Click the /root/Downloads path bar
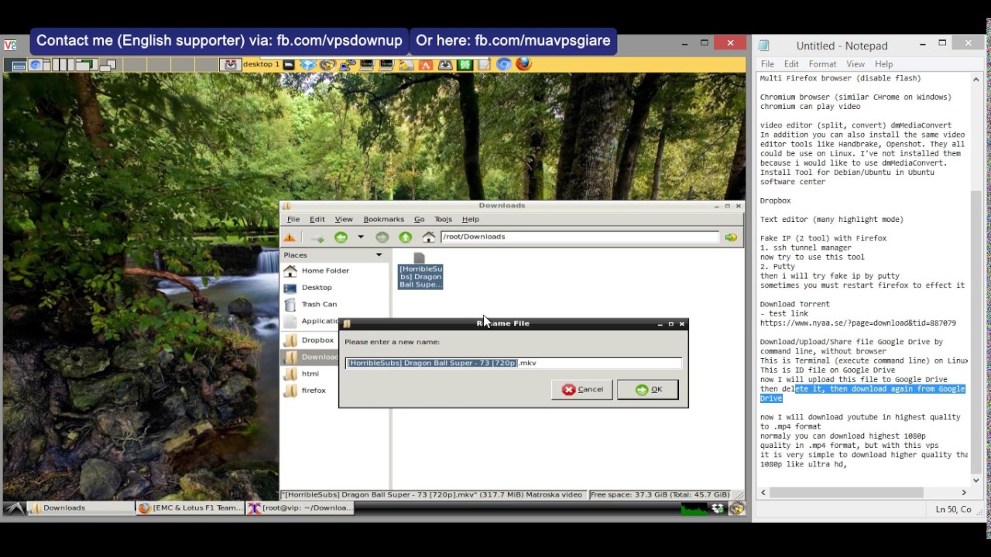The width and height of the screenshot is (991, 557). pos(579,237)
